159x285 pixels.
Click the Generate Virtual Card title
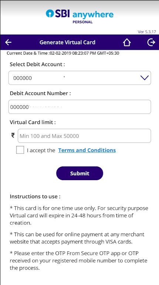[67, 42]
